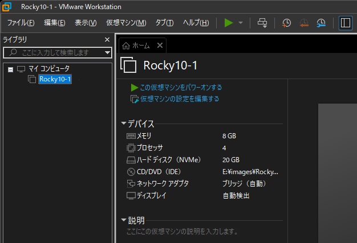Click the display monitor icon in devices
The image size is (357, 243).
pyautogui.click(x=131, y=196)
